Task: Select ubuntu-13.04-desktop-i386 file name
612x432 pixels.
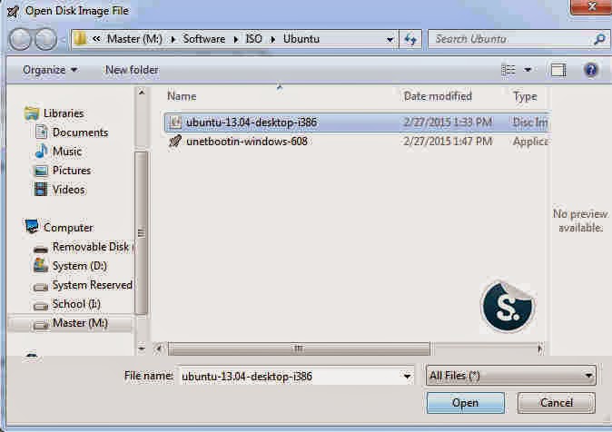Action: 252,123
